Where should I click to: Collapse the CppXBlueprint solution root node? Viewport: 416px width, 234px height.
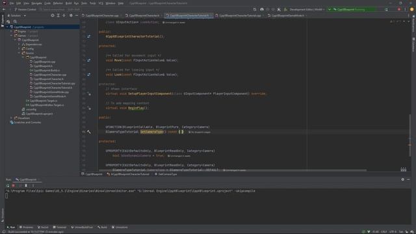(7, 27)
